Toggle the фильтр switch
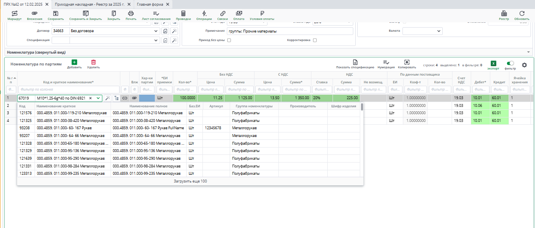The height and width of the screenshot is (228, 535). point(510,63)
